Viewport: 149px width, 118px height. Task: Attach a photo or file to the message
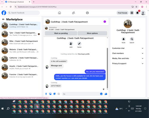click(50, 94)
